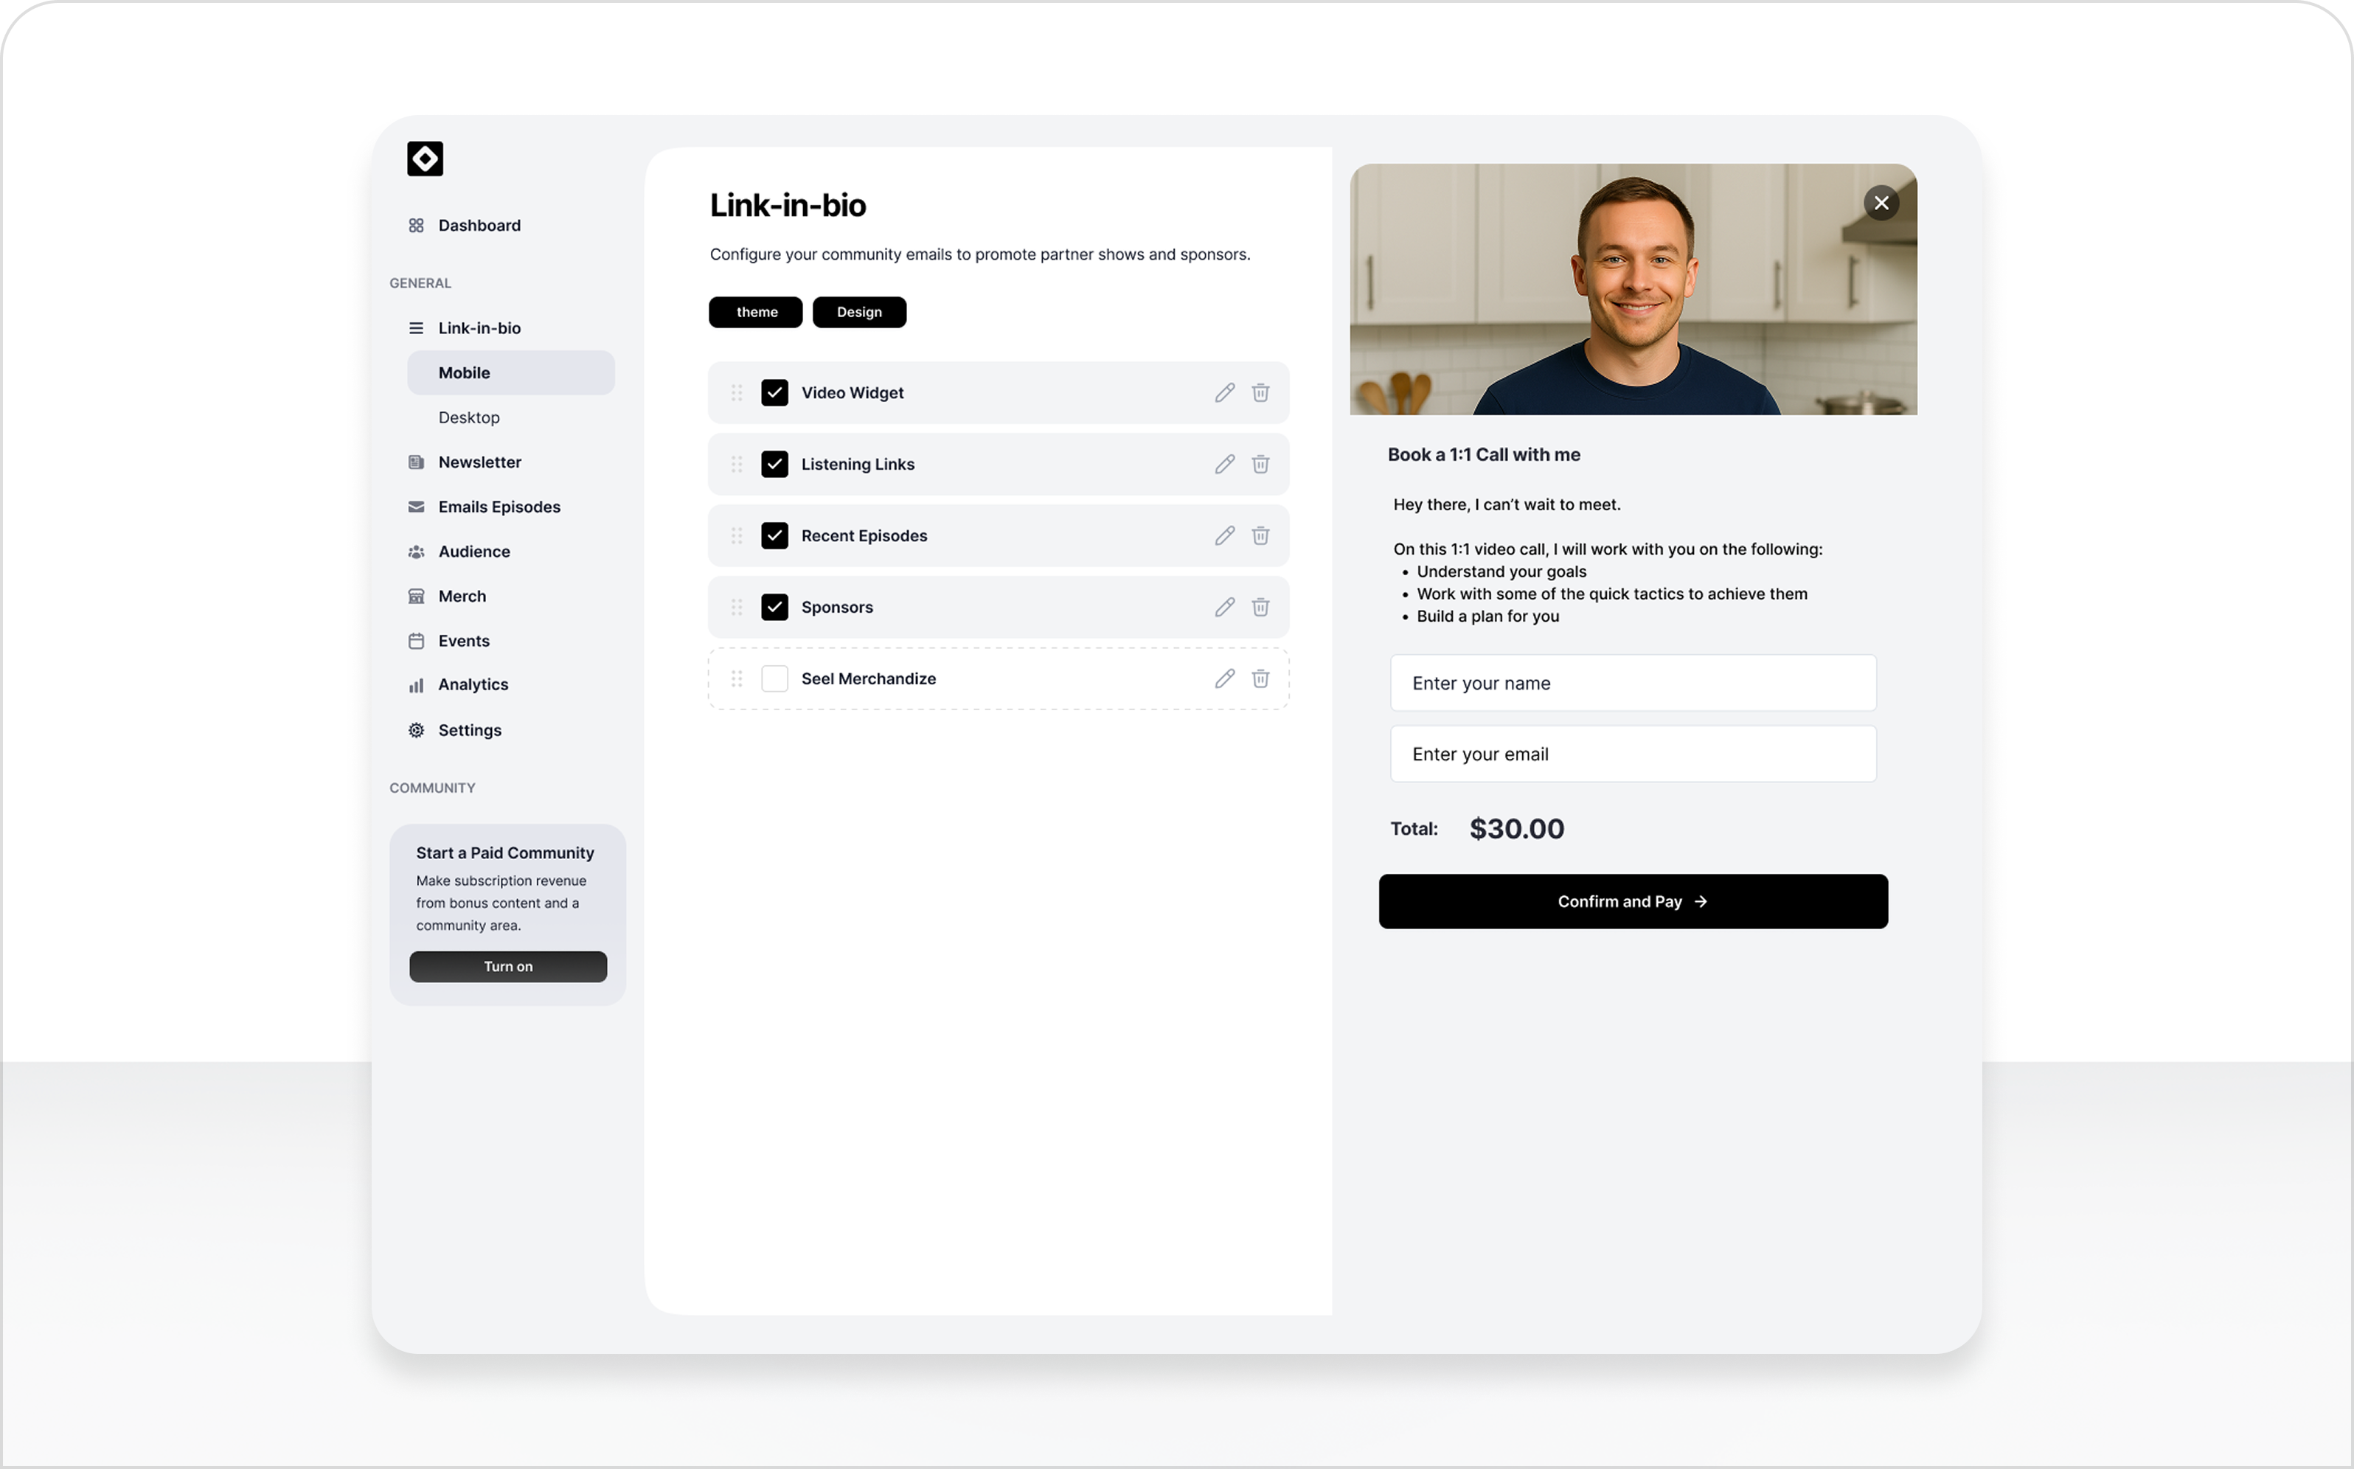This screenshot has height=1469, width=2354.
Task: Delete Seel Merchandize using trash icon
Action: click(1260, 678)
